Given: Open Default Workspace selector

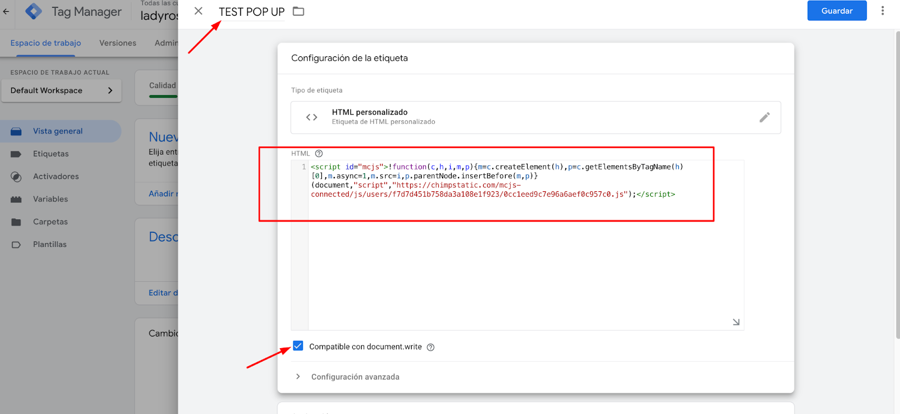Looking at the screenshot, I should tap(61, 91).
